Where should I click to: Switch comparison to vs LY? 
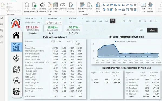coord(141,30)
